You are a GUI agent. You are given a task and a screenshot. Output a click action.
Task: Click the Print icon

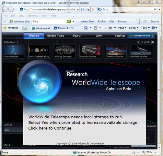(x=110, y=28)
